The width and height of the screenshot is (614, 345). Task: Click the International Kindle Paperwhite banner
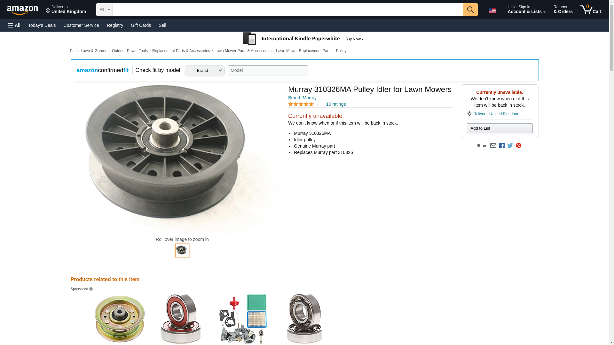(x=303, y=39)
